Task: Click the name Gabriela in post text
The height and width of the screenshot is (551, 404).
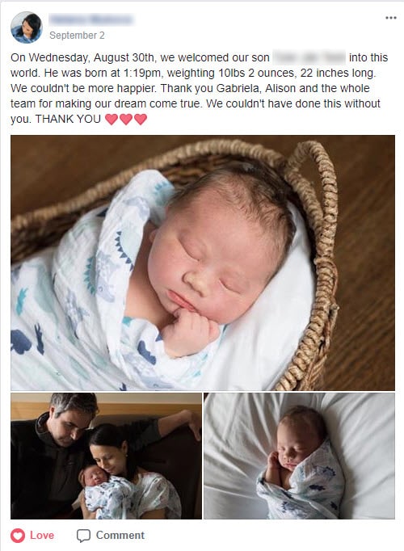Action: click(x=238, y=88)
